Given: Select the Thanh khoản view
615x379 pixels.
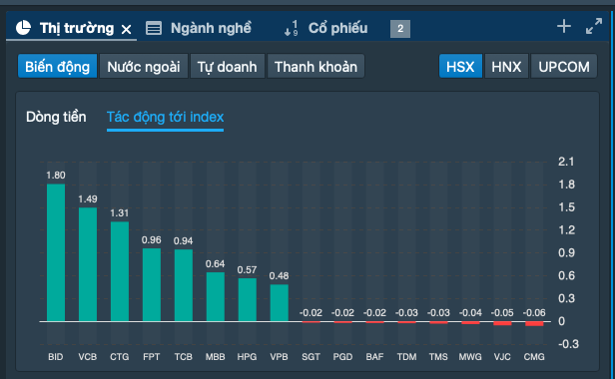Looking at the screenshot, I should (x=315, y=66).
